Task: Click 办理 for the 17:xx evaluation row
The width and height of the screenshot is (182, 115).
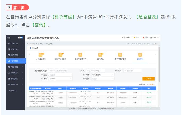Action: tap(149, 93)
